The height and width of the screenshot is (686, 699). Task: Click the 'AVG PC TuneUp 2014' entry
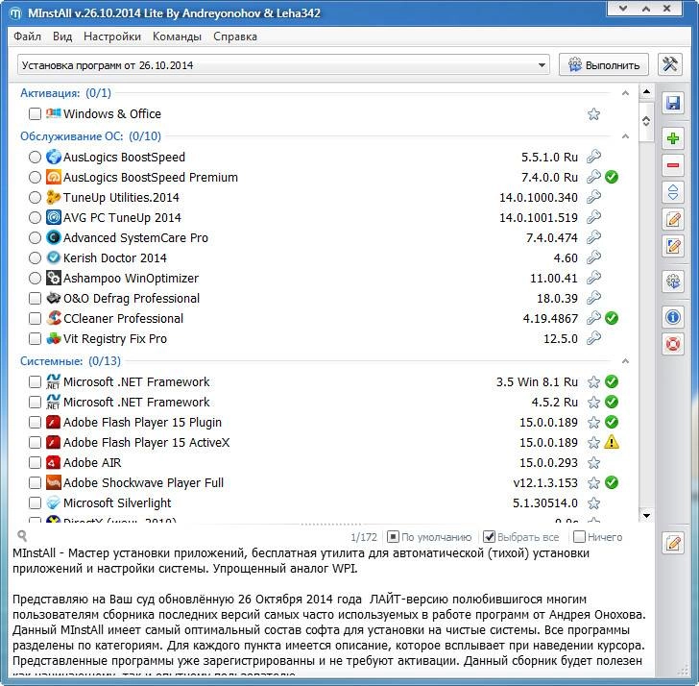tap(122, 218)
